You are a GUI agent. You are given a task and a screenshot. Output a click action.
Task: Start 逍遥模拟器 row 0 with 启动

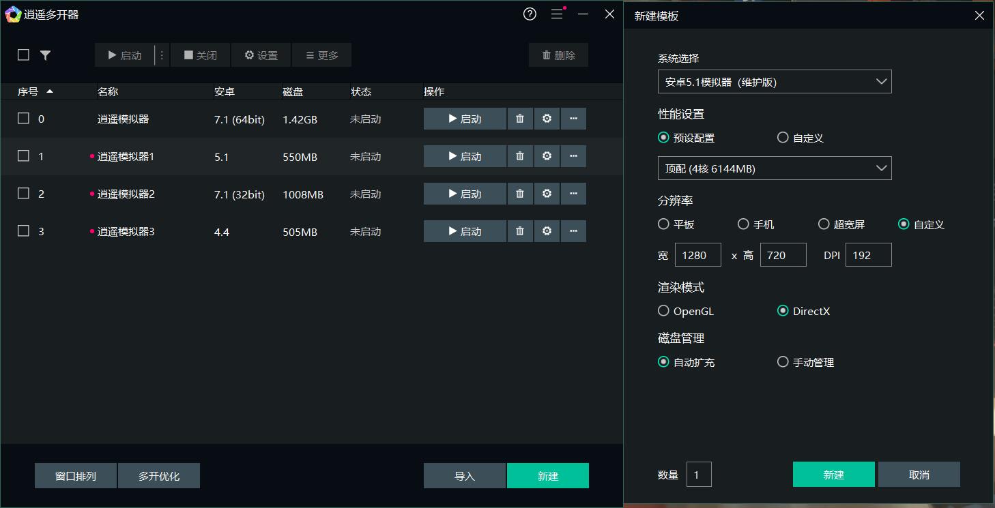tap(465, 119)
